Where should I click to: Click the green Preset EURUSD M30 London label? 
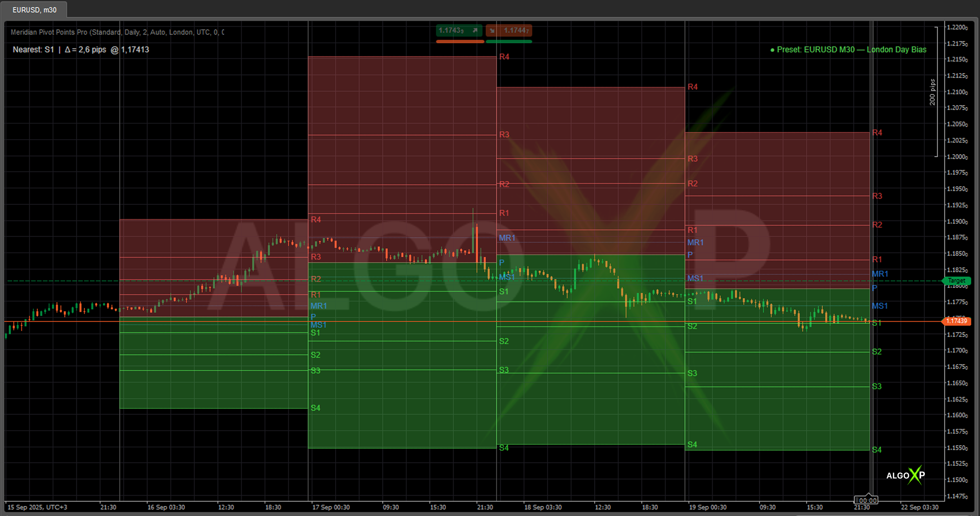point(849,50)
